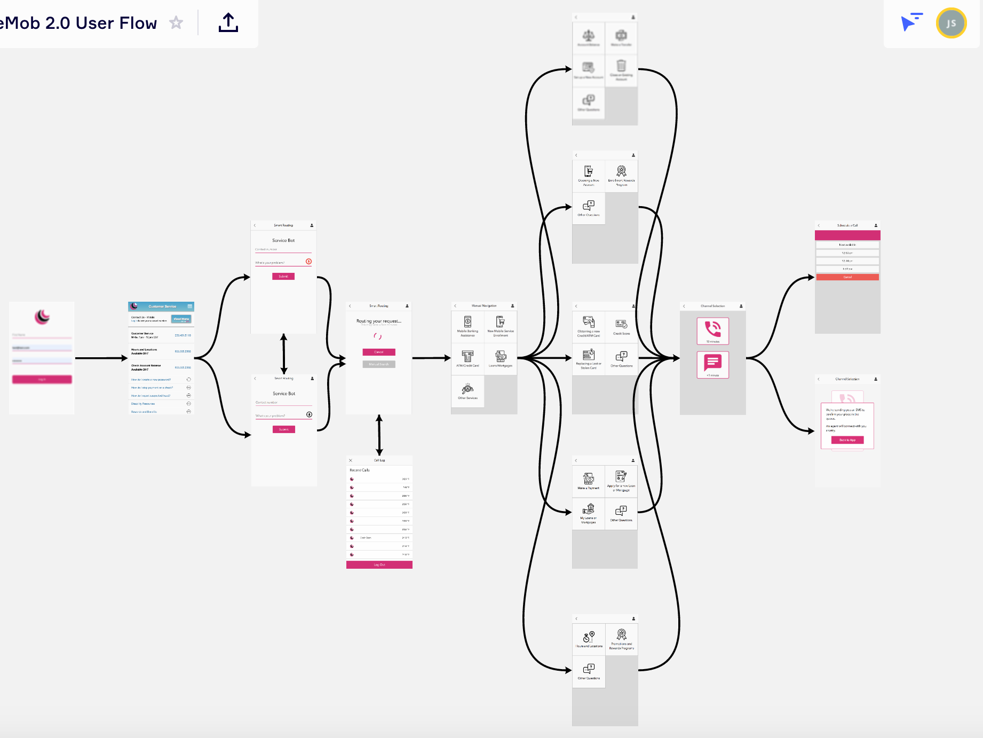Expand the Rewards and Benefits row
983x738 pixels.
(188, 412)
